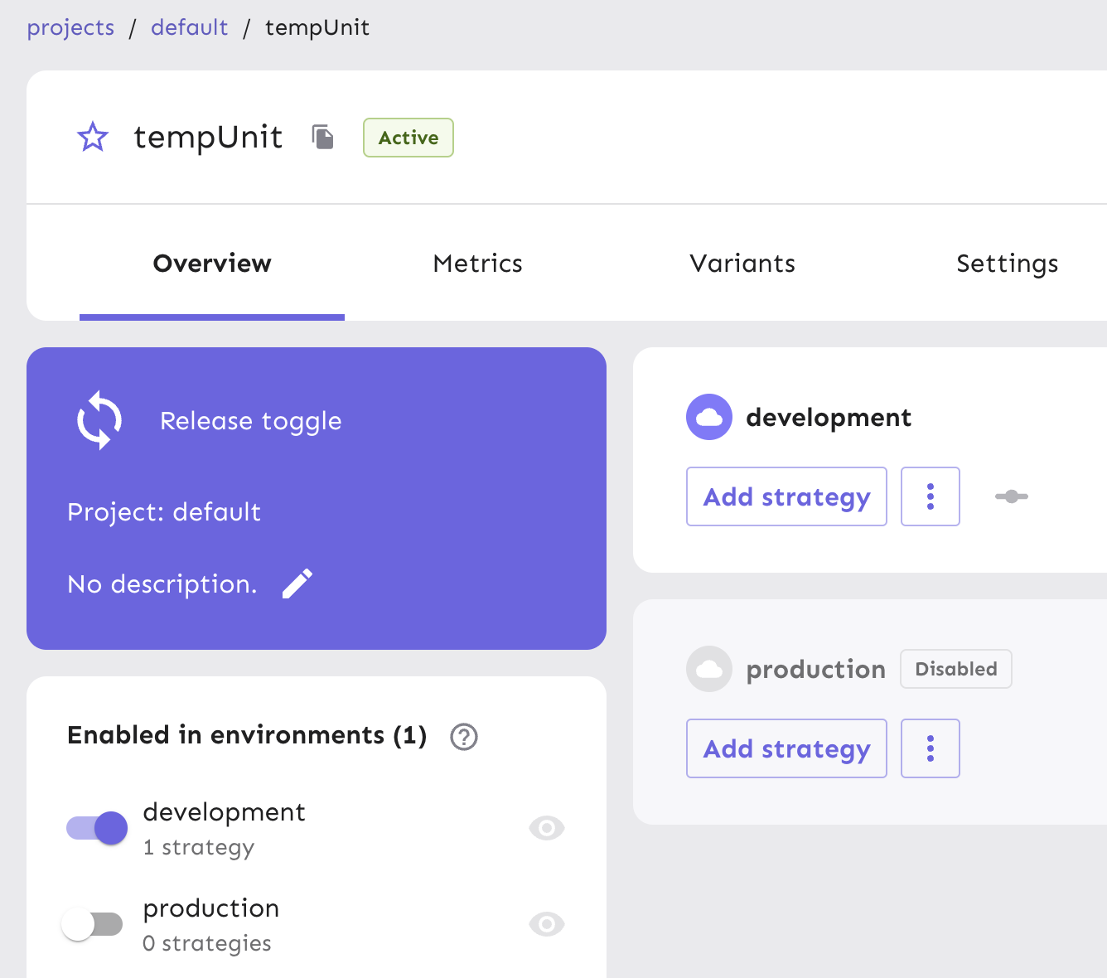This screenshot has height=978, width=1107.
Task: Open the production environment kebab menu
Action: (x=930, y=748)
